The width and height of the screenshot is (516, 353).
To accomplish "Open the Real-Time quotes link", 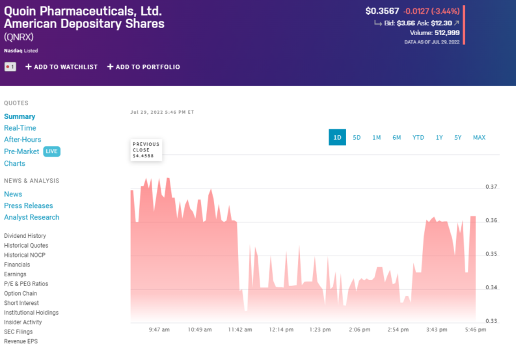I will click(x=20, y=128).
